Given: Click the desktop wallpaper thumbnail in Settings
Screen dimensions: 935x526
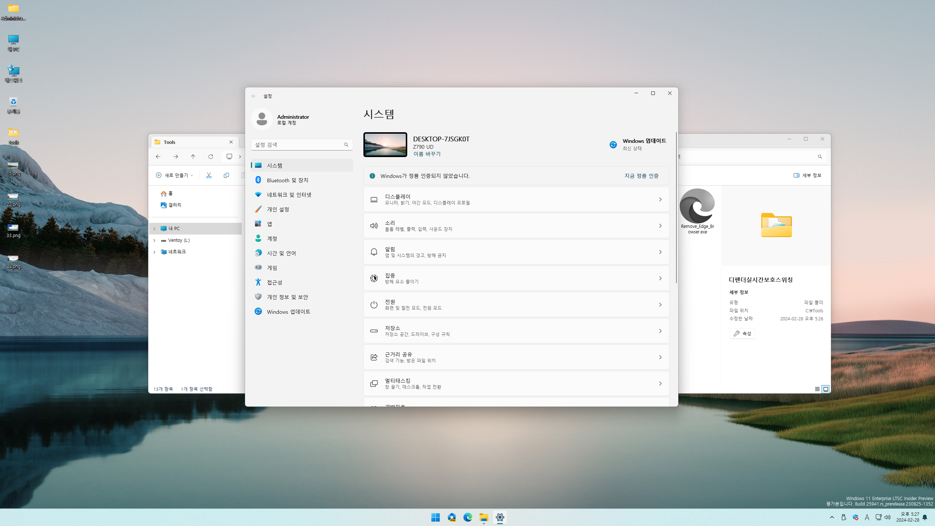Looking at the screenshot, I should tap(385, 145).
